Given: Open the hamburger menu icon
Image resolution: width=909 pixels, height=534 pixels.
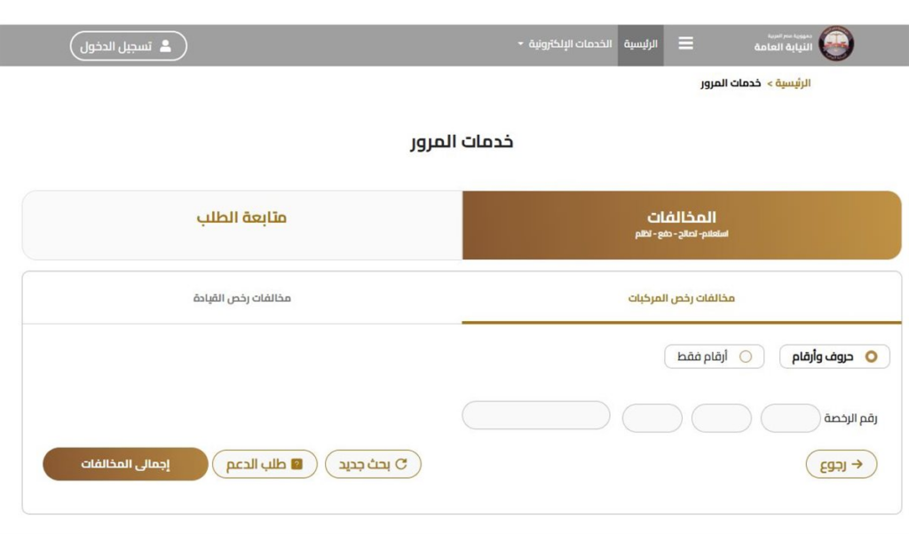Looking at the screenshot, I should (x=686, y=44).
